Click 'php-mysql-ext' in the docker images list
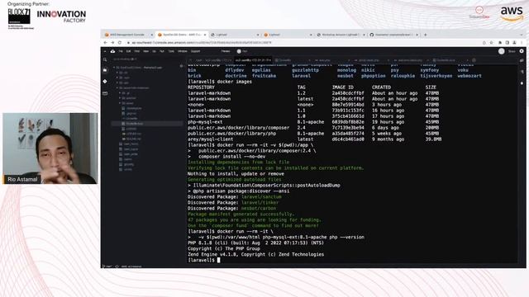 coord(205,122)
